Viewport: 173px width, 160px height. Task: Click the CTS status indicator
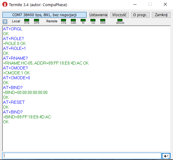[63, 20]
